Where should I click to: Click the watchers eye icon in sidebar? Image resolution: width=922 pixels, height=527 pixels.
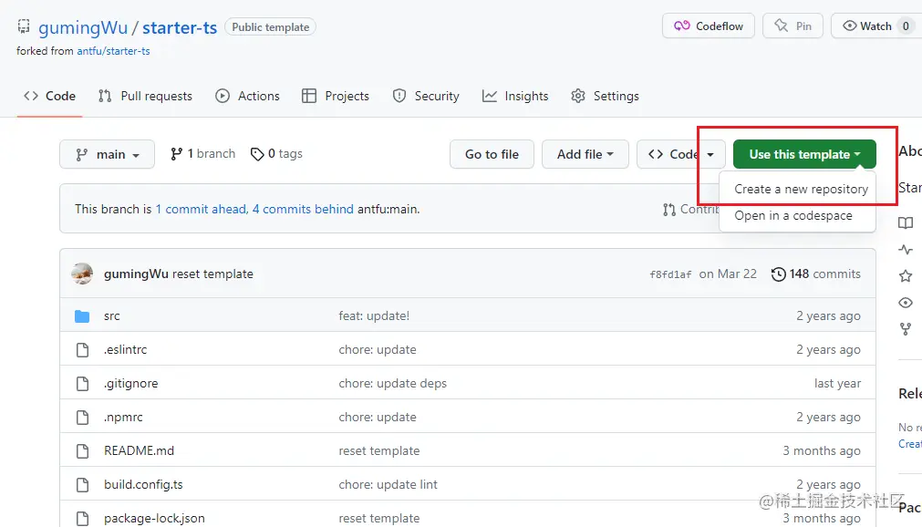[x=906, y=303]
